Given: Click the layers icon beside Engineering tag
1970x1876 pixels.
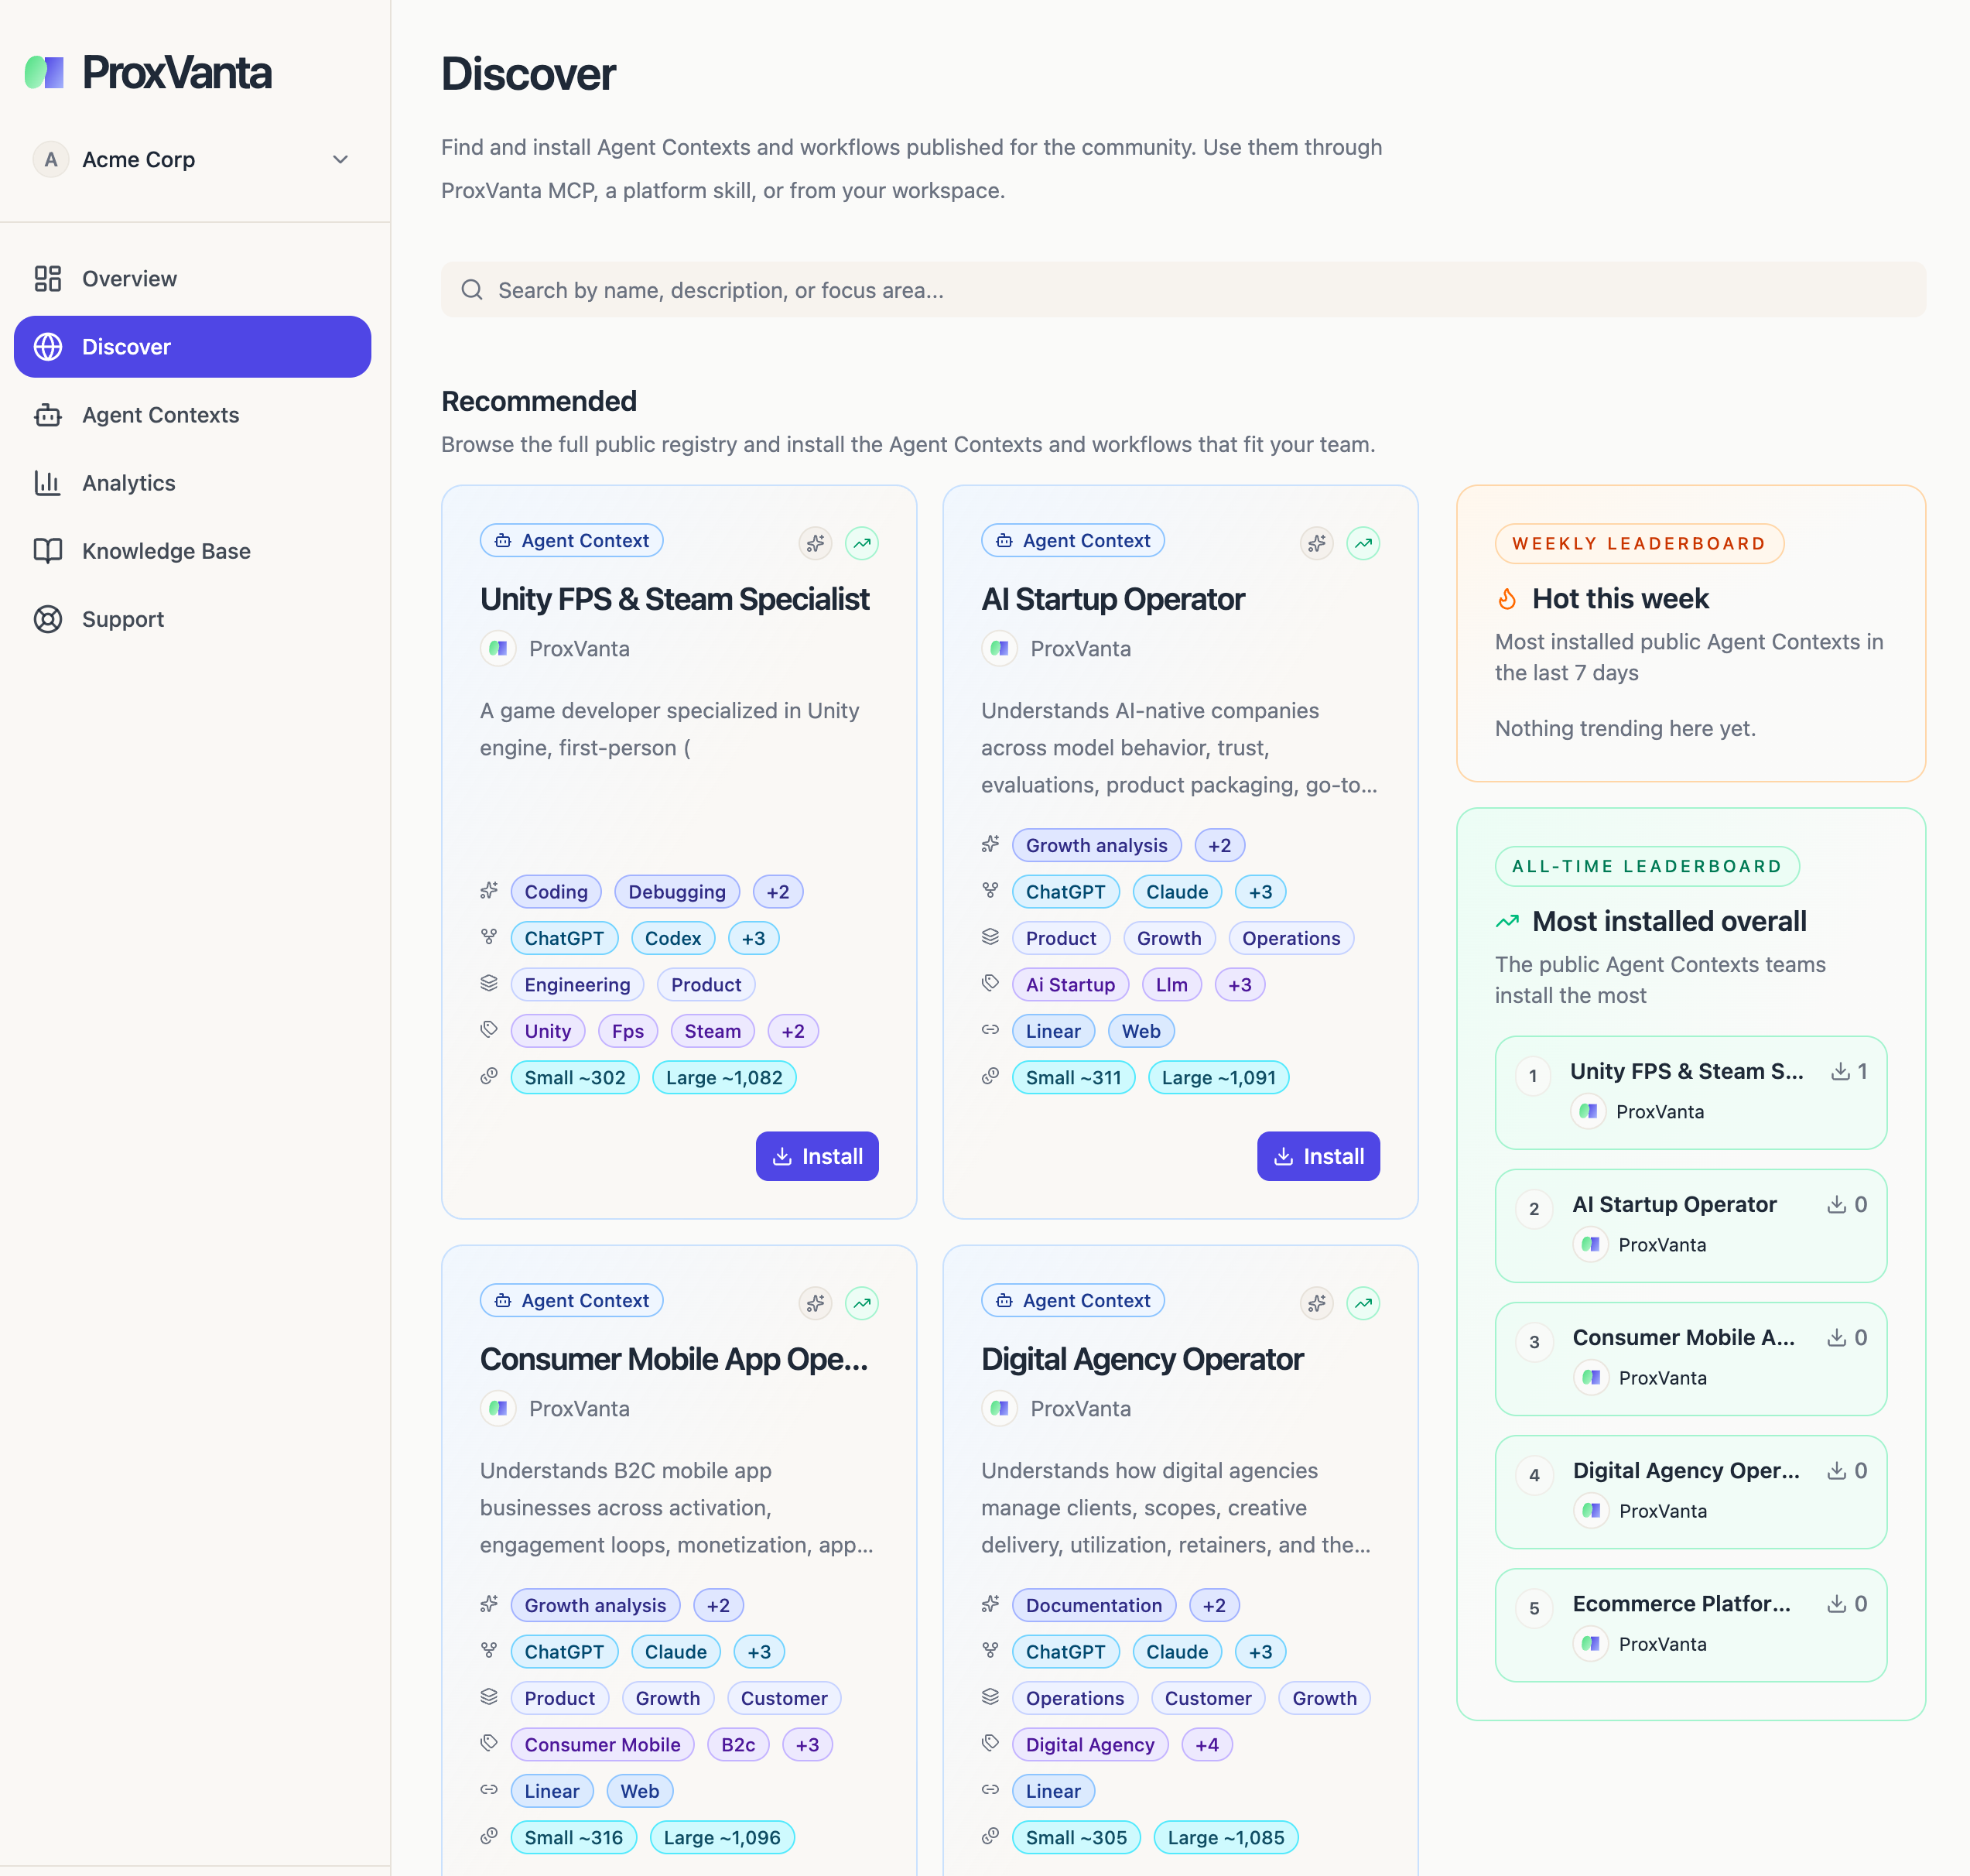Looking at the screenshot, I should (489, 983).
